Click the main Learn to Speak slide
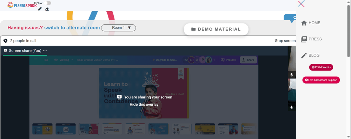Screen dimensions: 351x139 (x=144, y=93)
